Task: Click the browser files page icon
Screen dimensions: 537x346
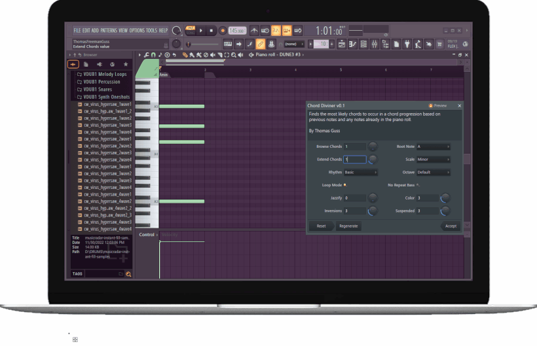Action: (86, 64)
